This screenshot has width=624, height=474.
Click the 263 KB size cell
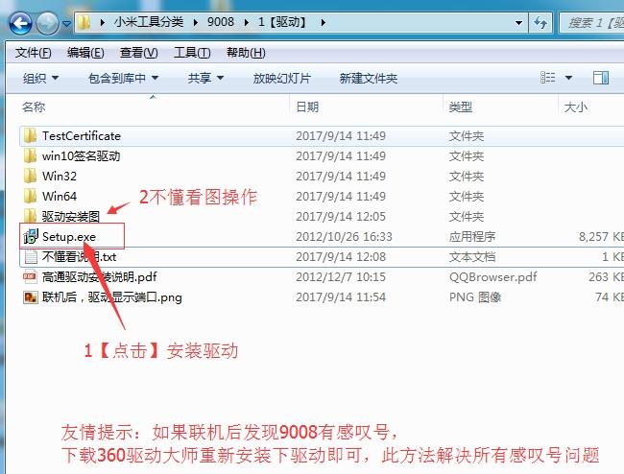(x=606, y=276)
